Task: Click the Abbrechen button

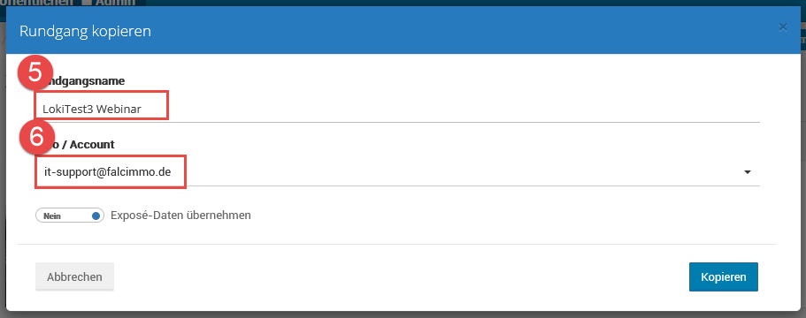Action: point(74,277)
